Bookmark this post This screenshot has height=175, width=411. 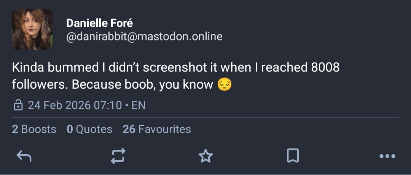point(293,156)
